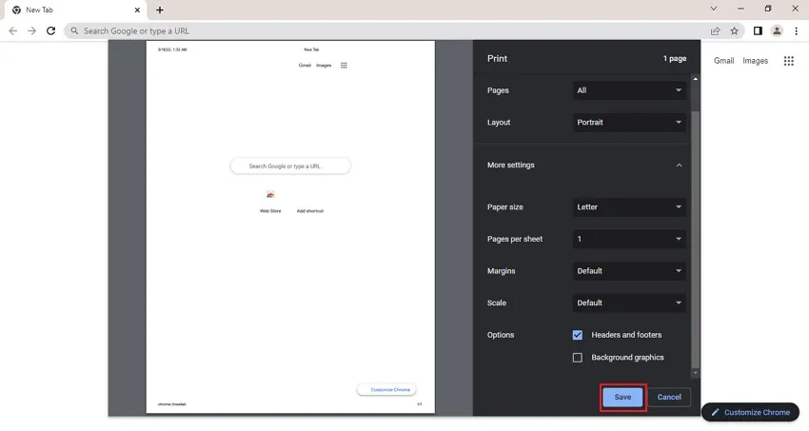
Task: Close the New Tab tab
Action: [x=137, y=10]
